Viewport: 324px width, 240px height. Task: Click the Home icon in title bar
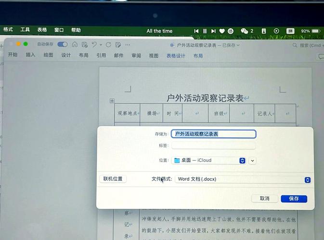[75, 44]
